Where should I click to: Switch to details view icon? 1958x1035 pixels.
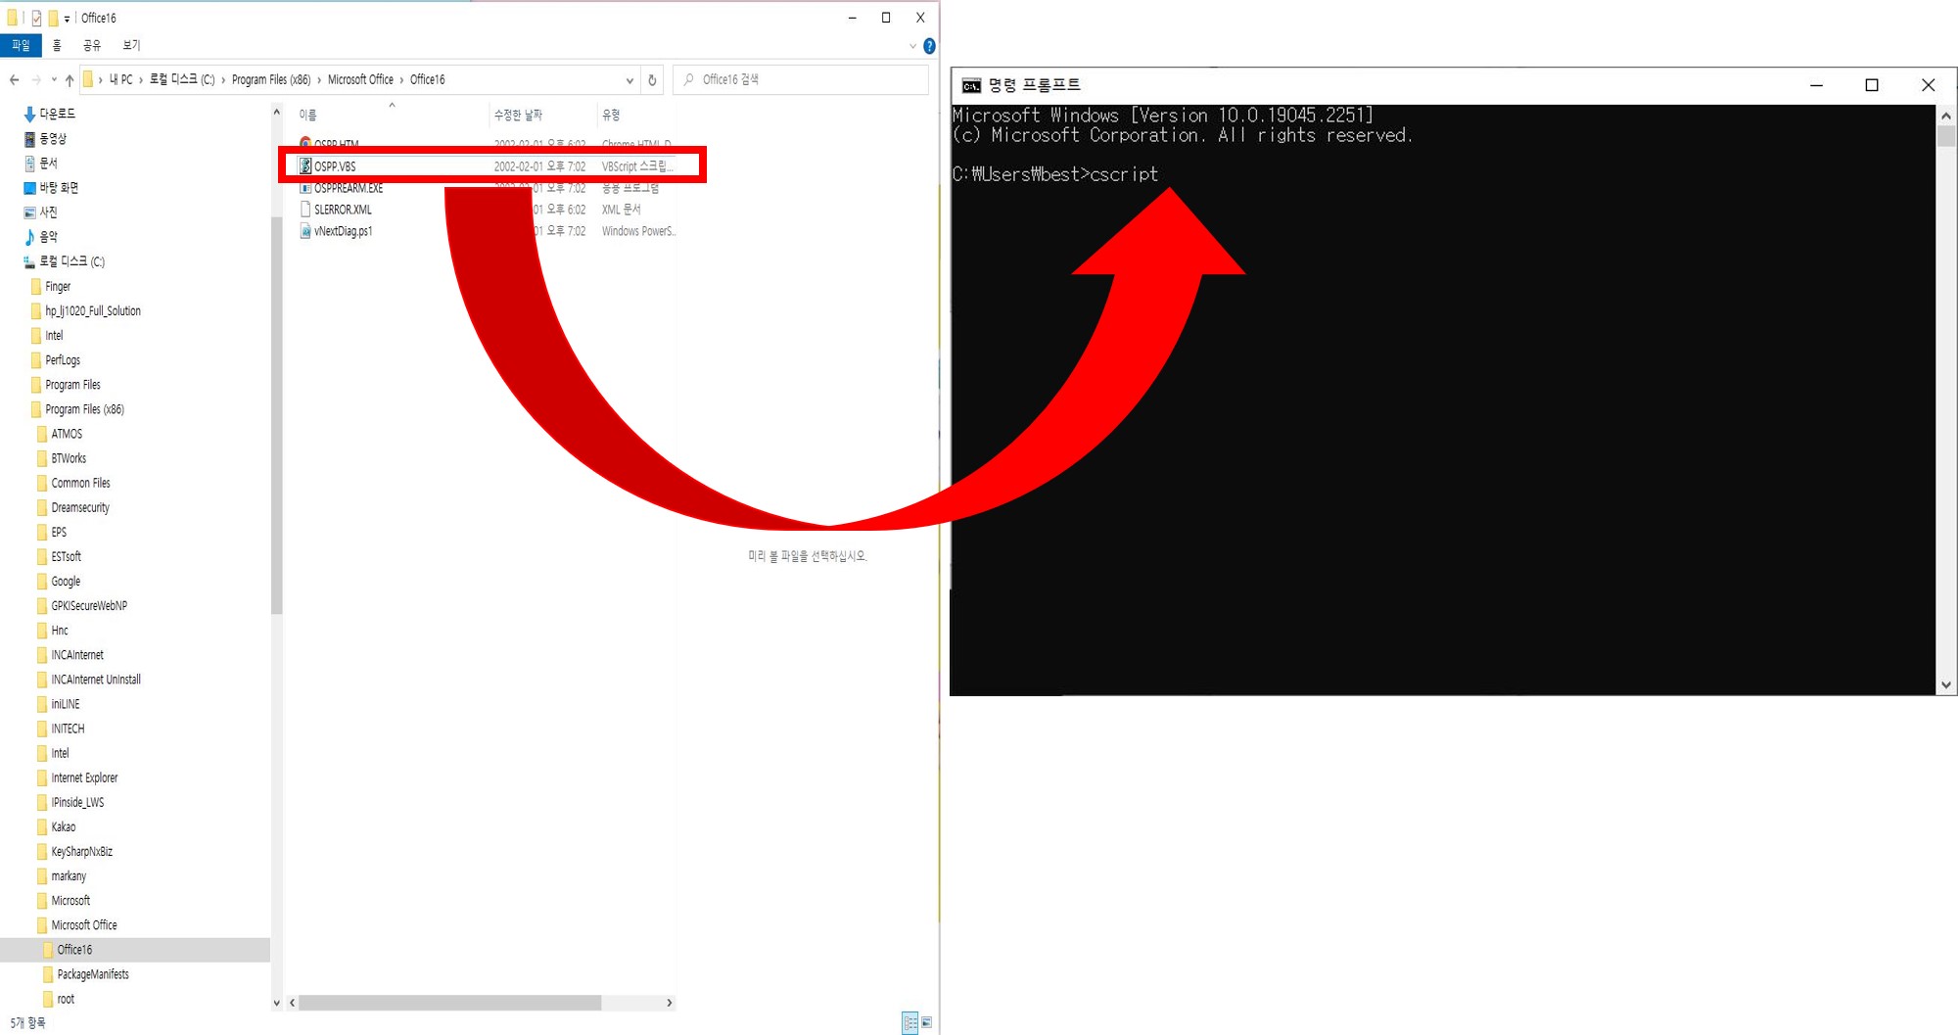pyautogui.click(x=909, y=1022)
